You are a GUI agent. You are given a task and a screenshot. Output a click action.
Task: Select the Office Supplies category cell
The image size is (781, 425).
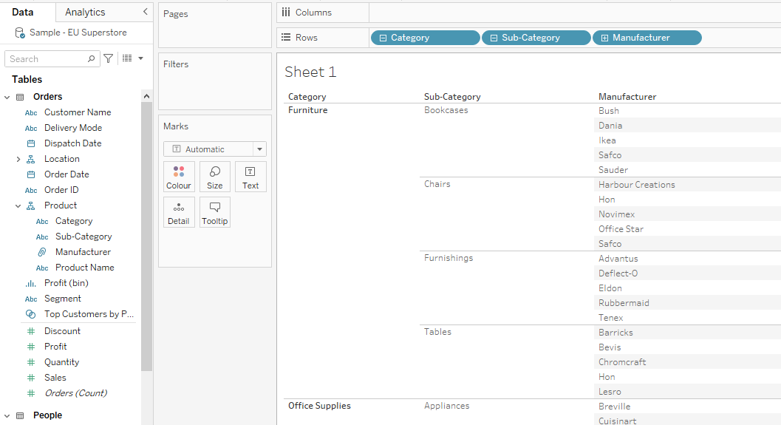point(319,406)
